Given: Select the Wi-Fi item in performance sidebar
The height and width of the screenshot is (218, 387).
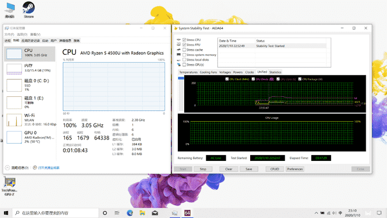Looking at the screenshot, I should pyautogui.click(x=30, y=119).
